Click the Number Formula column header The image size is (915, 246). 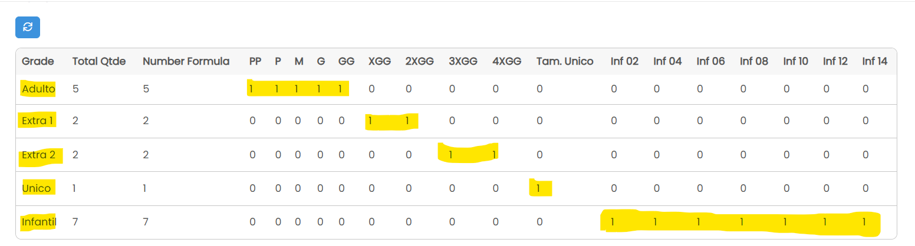186,61
